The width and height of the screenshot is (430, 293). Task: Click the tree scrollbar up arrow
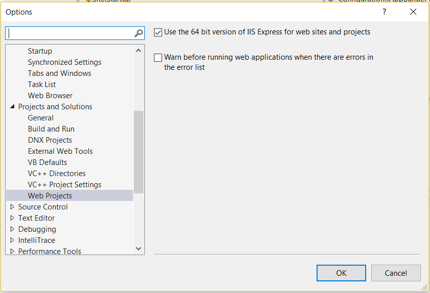pyautogui.click(x=138, y=51)
